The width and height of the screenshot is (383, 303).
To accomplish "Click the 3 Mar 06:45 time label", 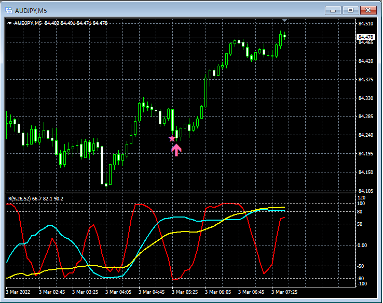I will click(x=251, y=292).
